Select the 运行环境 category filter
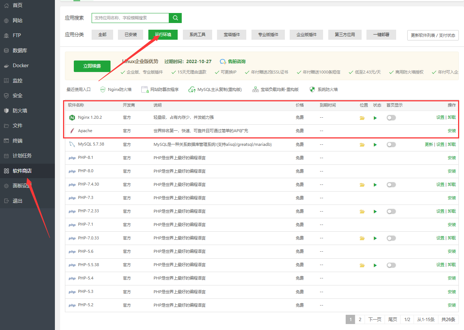Screen dimensions: 464x330 pos(163,35)
